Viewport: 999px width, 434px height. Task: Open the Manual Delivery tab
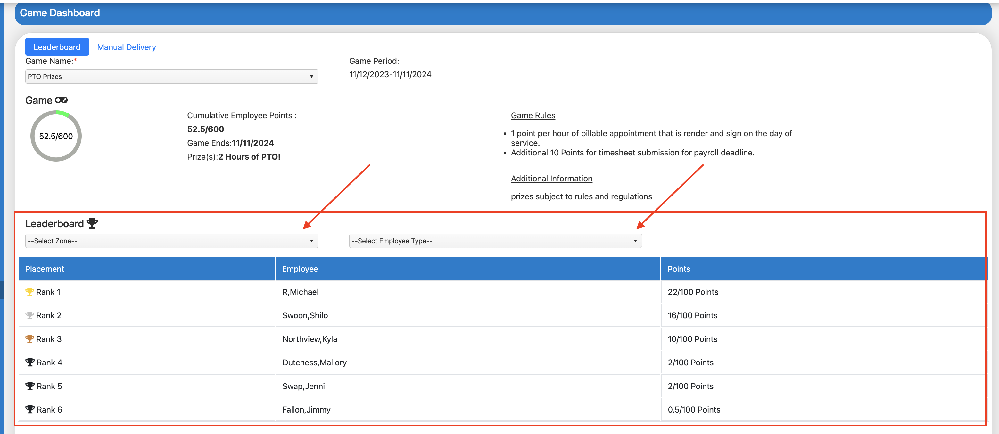click(127, 47)
